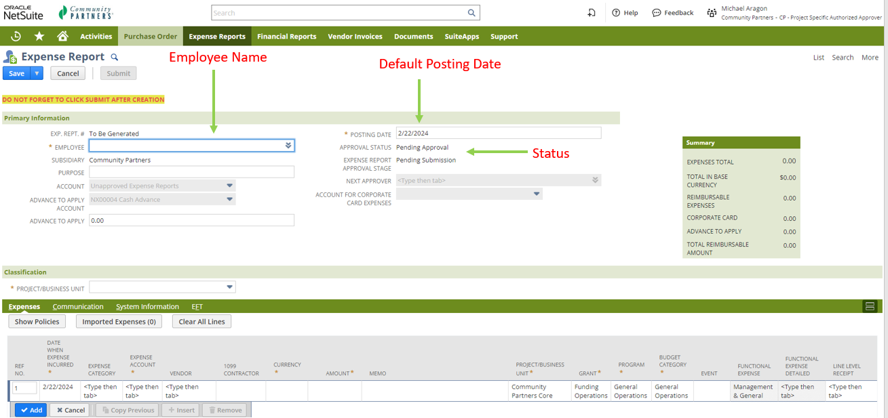Open the Project/Business Unit dropdown
The image size is (888, 418).
tap(230, 287)
